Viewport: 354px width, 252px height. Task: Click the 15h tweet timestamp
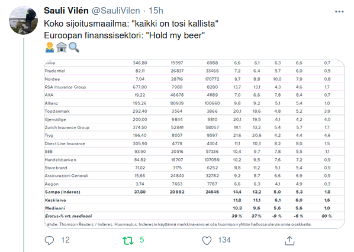pyautogui.click(x=156, y=11)
